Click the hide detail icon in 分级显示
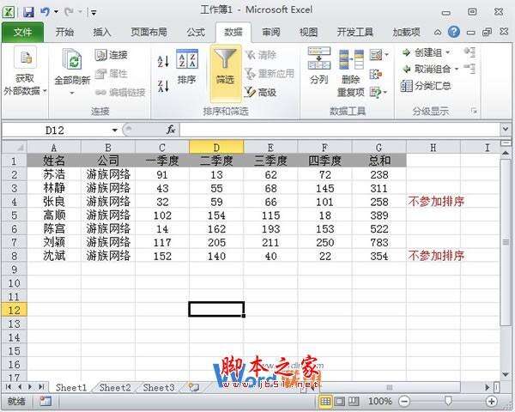Screen dimensions: 515x412 click(x=470, y=69)
